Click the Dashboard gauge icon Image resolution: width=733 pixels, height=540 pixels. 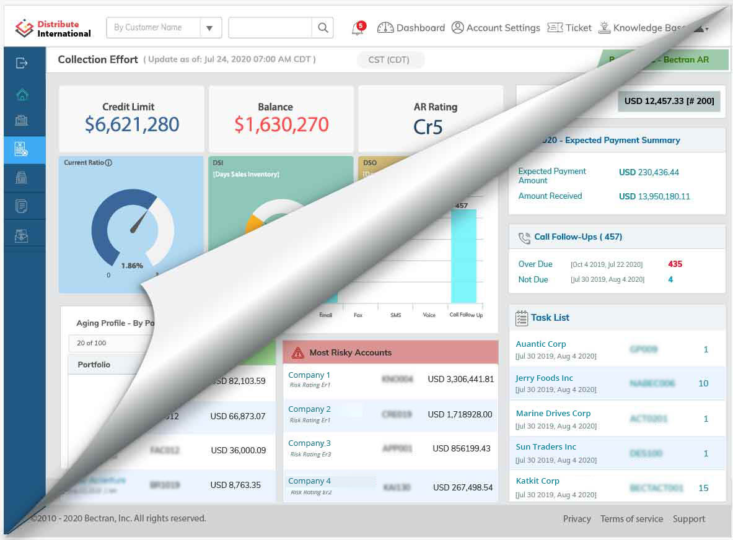click(385, 28)
